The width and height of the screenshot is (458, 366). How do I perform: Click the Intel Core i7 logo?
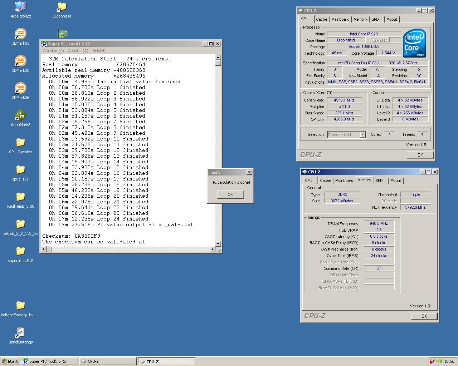(414, 43)
